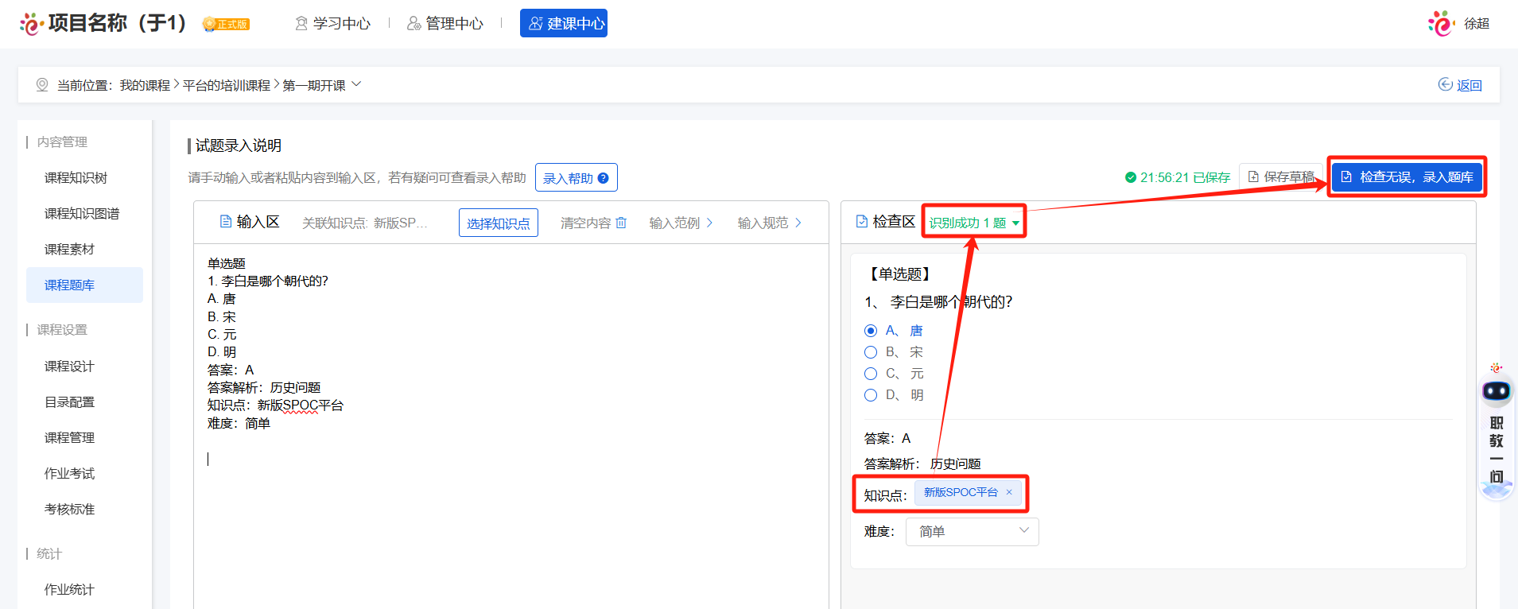
Task: Remove the 新版SPOC平台 knowledge point tag
Action: [x=1009, y=492]
